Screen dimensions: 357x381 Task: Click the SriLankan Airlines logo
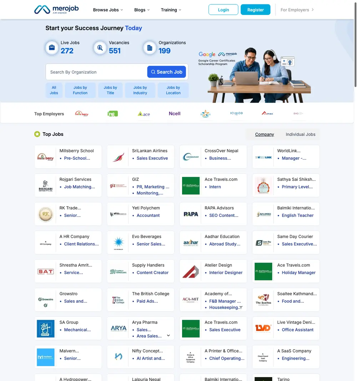[118, 157]
